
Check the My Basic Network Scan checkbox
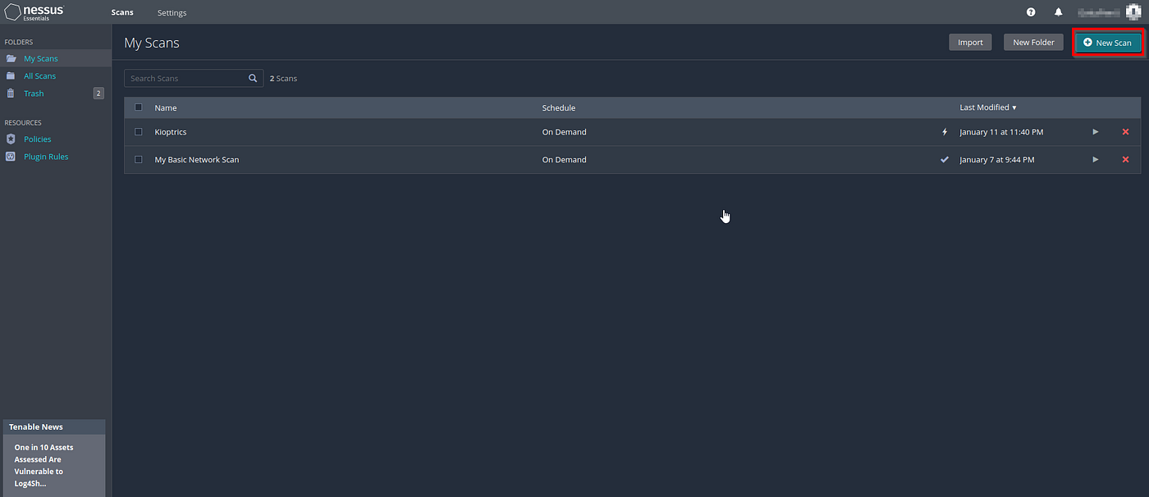click(x=138, y=160)
